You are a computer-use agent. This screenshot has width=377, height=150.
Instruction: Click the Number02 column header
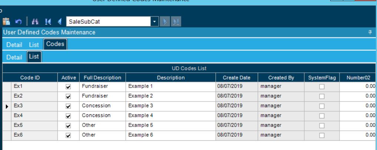(358, 78)
